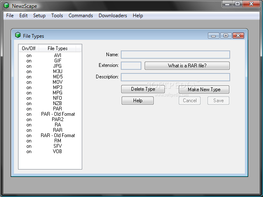Toggle the on state for AVI
This screenshot has width=263, height=197.
click(x=29, y=55)
